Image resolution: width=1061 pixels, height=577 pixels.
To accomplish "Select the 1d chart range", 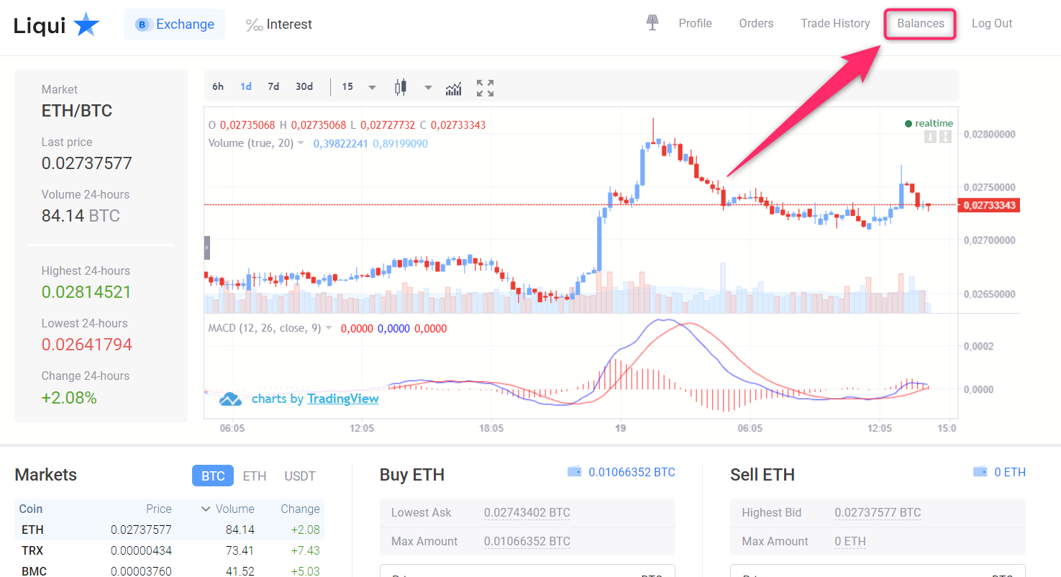I will tap(246, 86).
